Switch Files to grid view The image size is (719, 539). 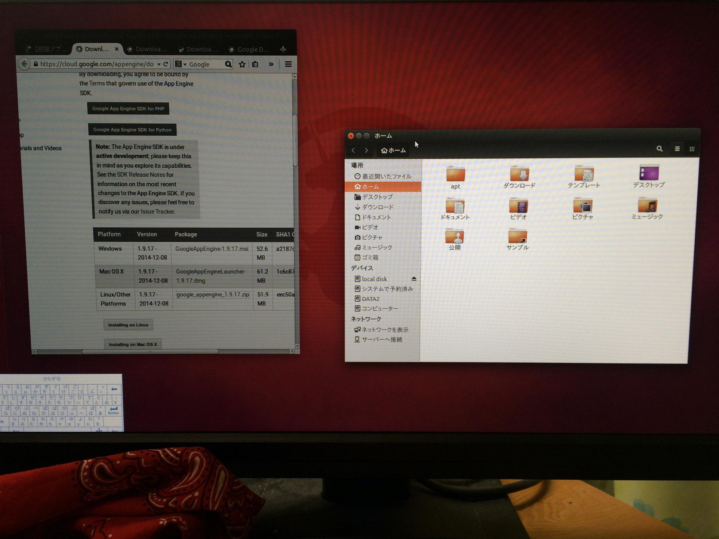[692, 149]
